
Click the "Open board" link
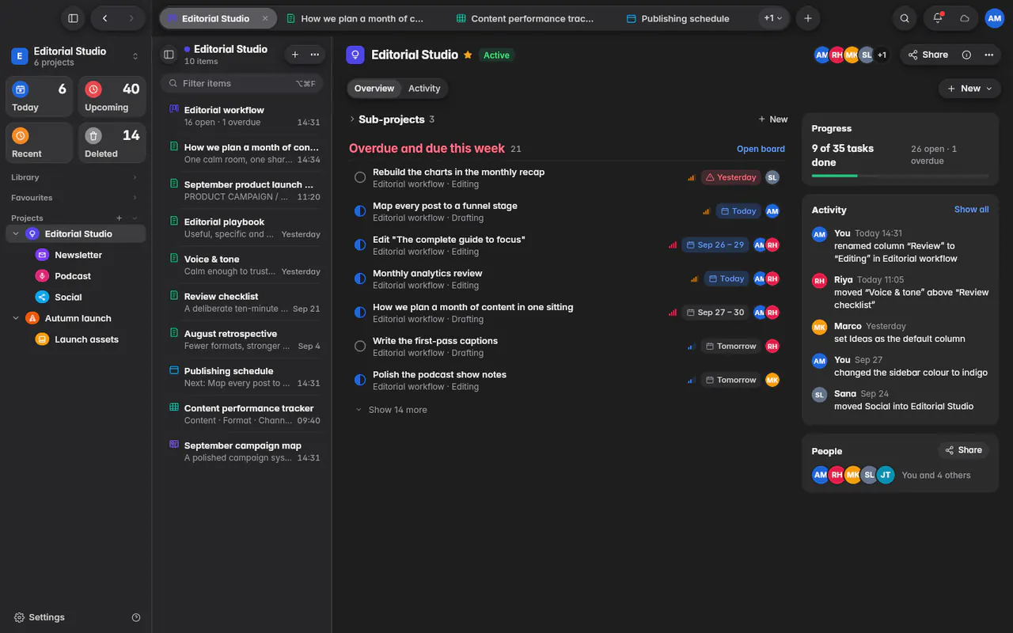tap(761, 149)
